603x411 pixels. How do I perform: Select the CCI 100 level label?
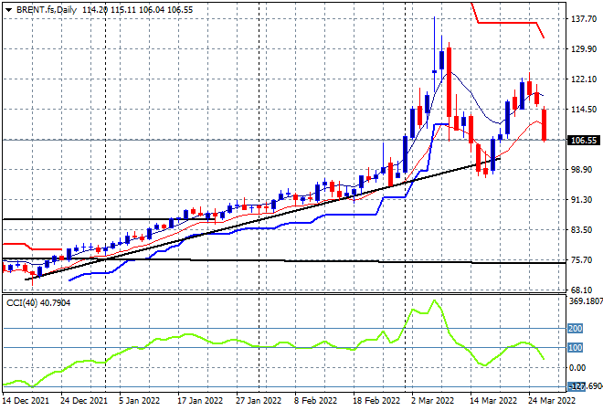point(575,348)
